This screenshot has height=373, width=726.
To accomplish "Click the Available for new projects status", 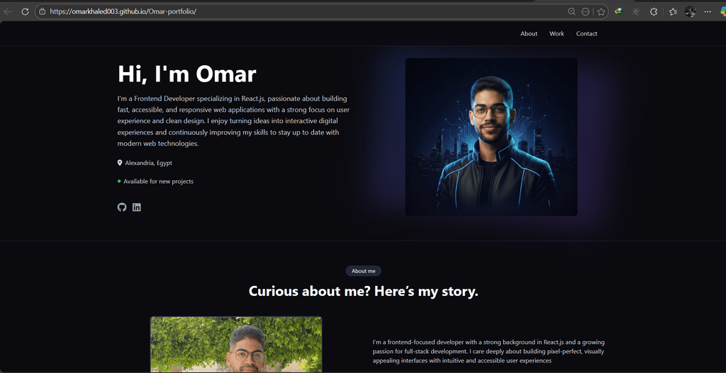I will [x=158, y=181].
